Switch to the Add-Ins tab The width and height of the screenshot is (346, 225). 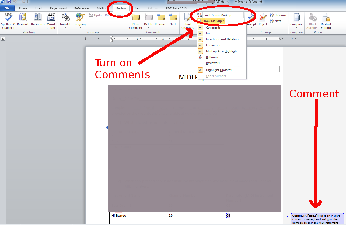point(153,8)
